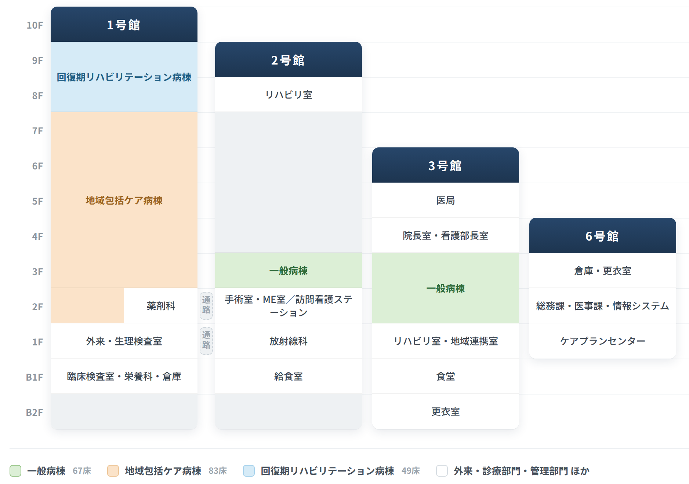Click the 1F floor label
Screen dimensions: 689x484
click(x=37, y=342)
